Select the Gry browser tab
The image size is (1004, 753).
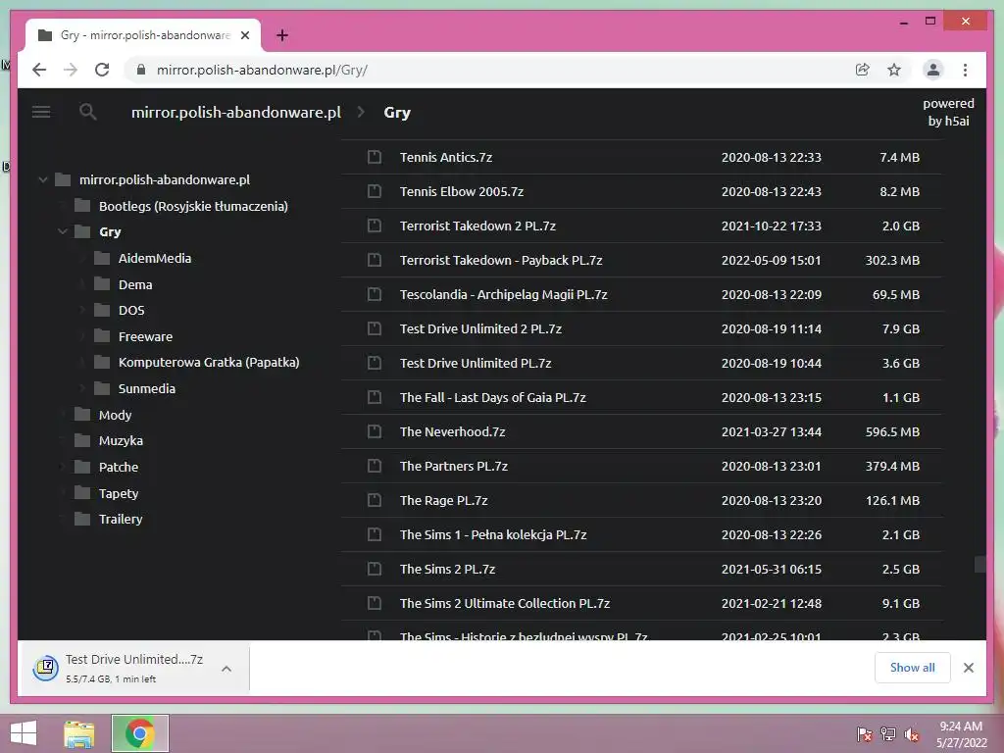143,35
